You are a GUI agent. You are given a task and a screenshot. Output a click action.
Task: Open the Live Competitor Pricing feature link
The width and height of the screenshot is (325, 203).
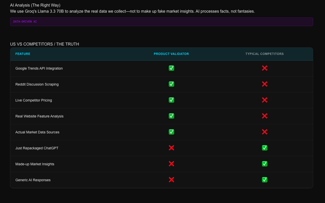click(x=34, y=100)
